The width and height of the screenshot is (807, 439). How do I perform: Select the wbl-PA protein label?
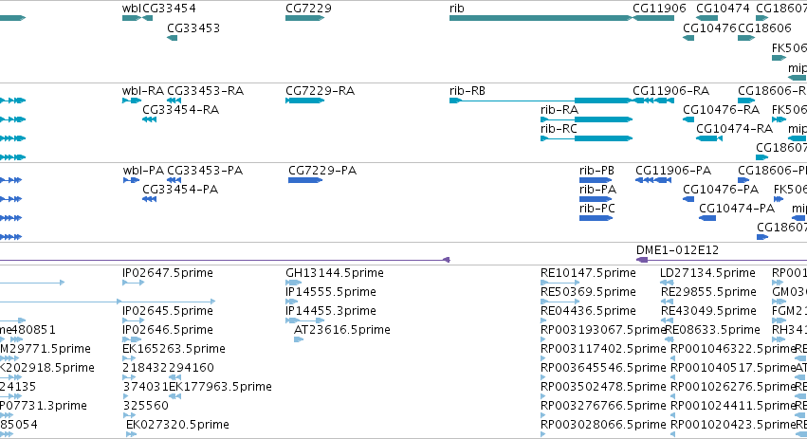143,171
